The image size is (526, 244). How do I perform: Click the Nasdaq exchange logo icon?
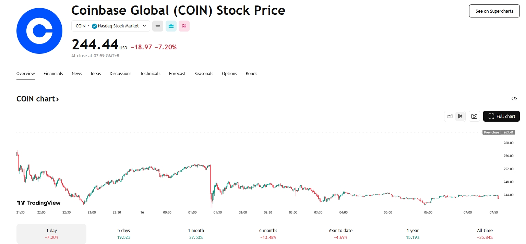95,26
